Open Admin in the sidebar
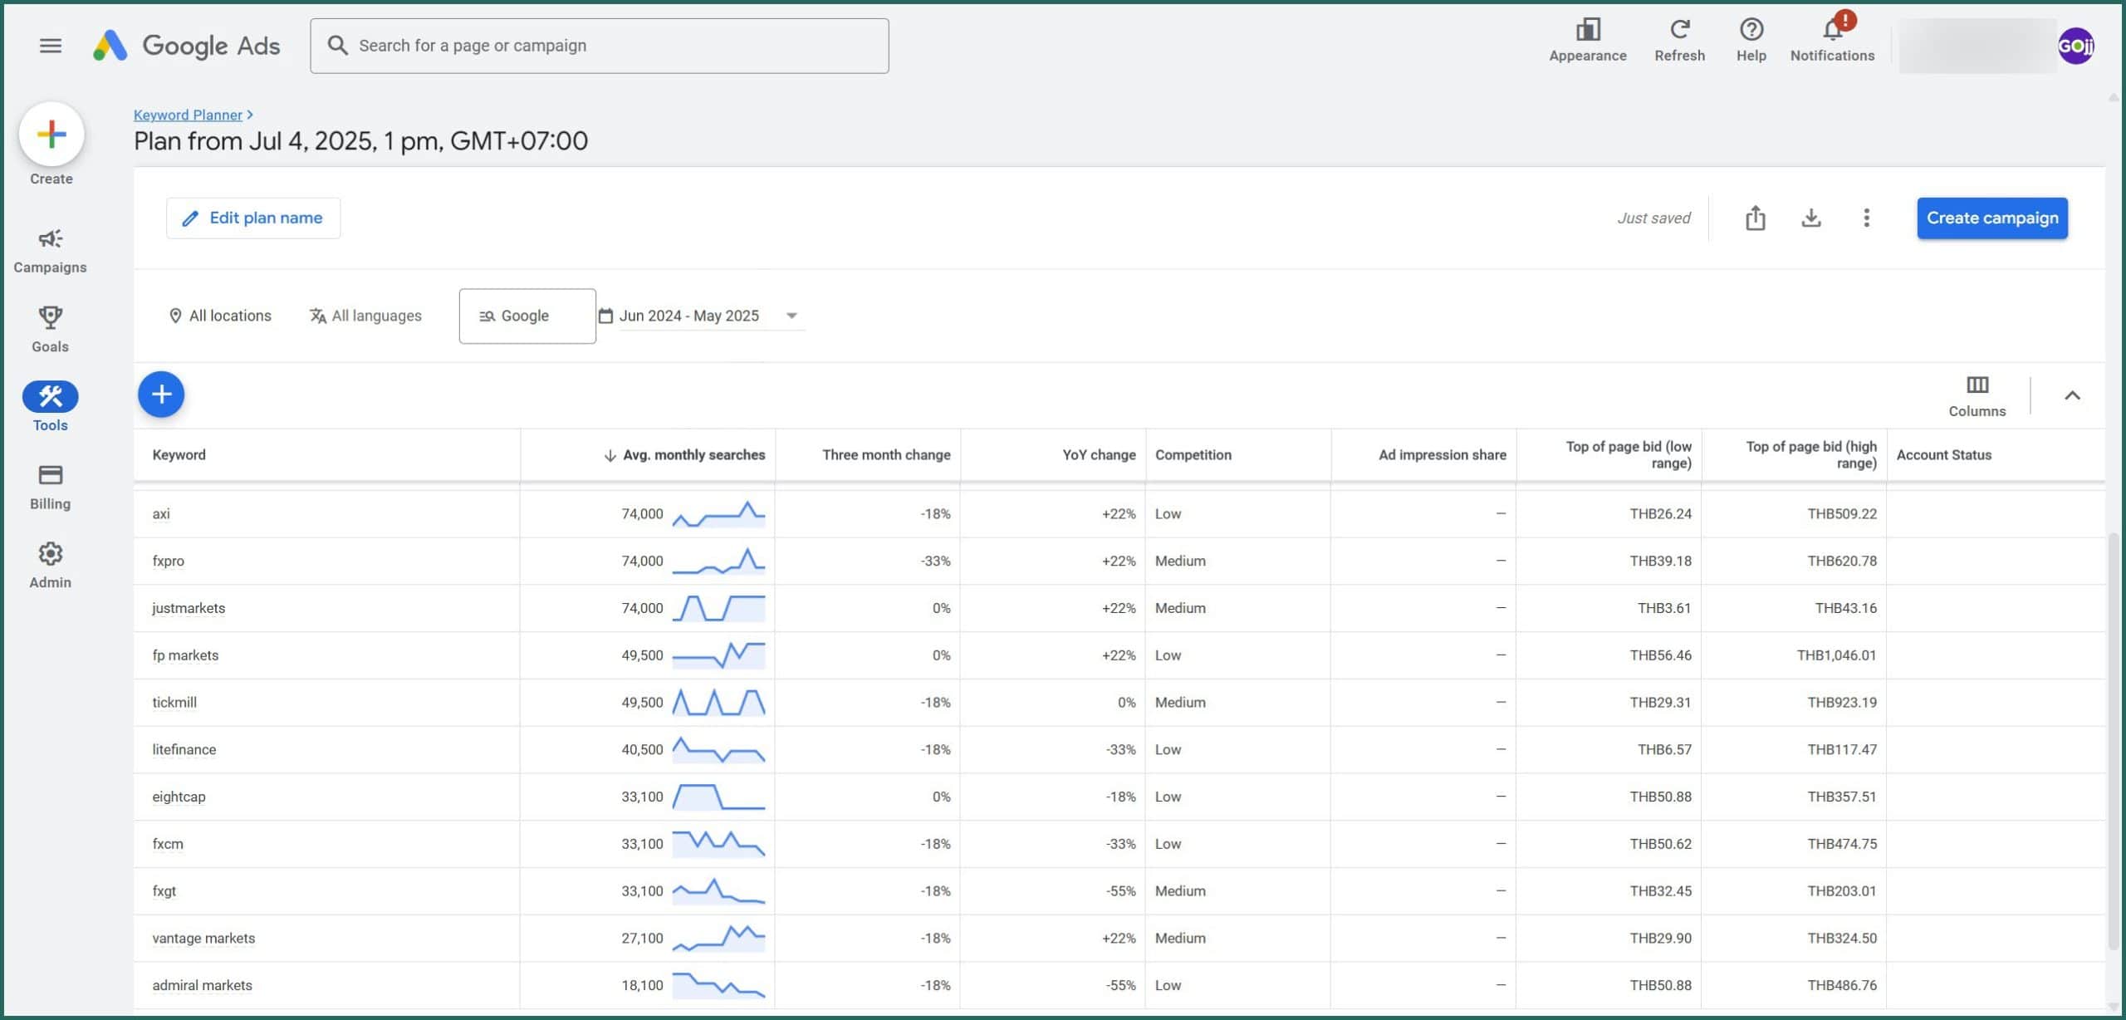Image resolution: width=2126 pixels, height=1020 pixels. pos(50,566)
